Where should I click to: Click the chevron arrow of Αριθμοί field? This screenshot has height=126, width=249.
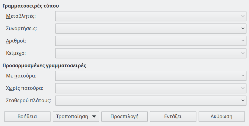(243, 41)
